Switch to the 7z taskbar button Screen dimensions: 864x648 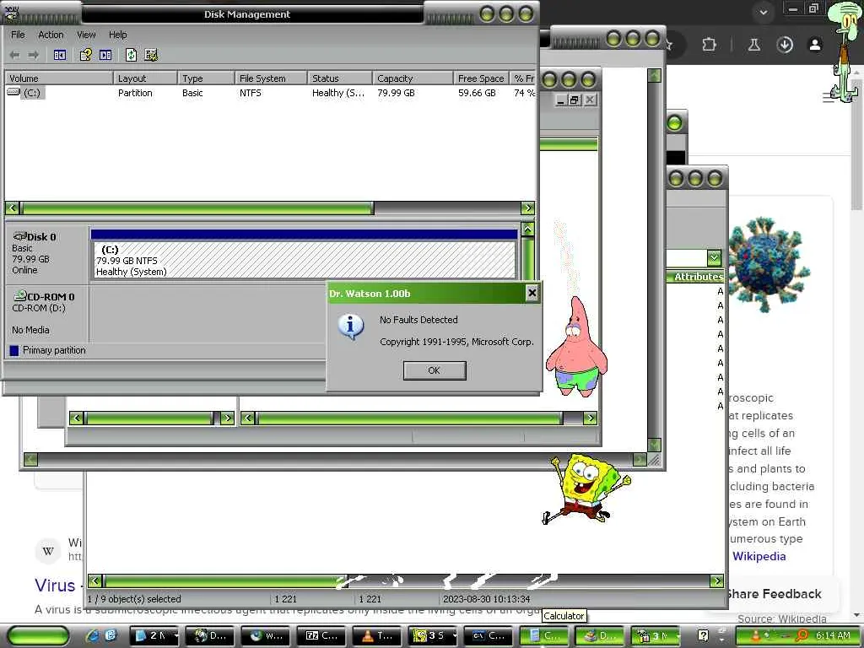(321, 636)
